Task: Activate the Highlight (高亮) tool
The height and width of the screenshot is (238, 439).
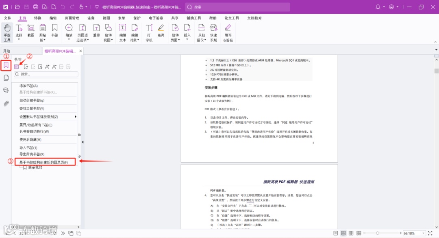Action: (161, 31)
